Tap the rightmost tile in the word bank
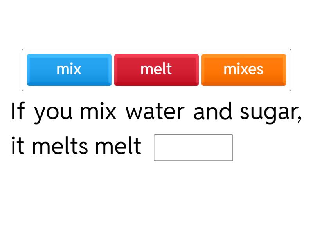Viewport: 313px width, 235px height. tap(243, 70)
